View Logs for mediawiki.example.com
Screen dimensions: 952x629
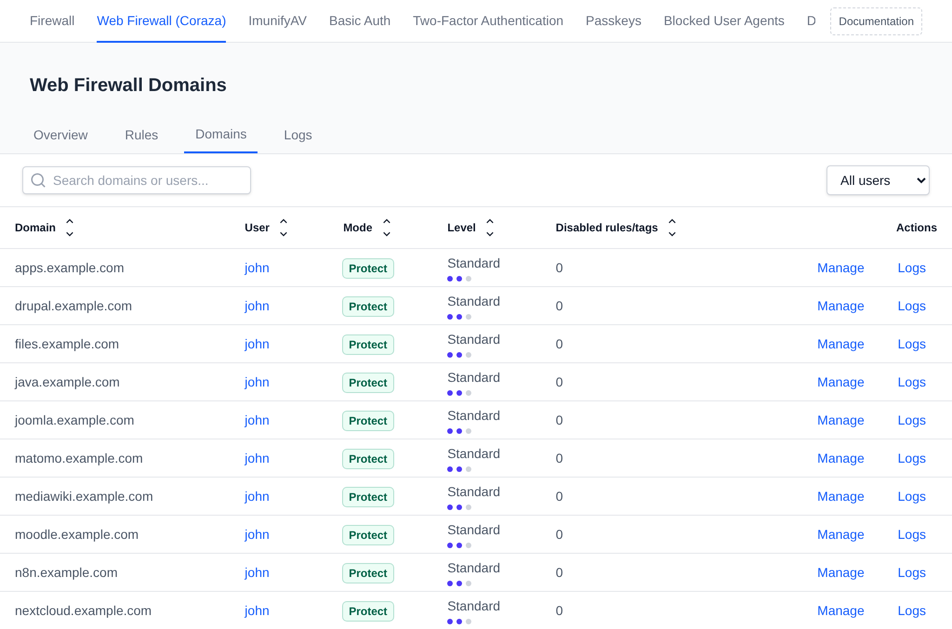912,497
